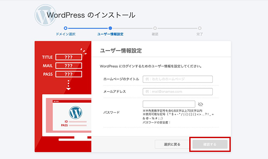
Task: Click the WordPress にログインするための instruction text
Action: coord(151,66)
